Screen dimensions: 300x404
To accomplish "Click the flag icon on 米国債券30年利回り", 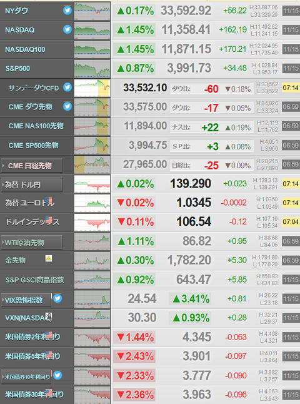I will pos(49,392).
